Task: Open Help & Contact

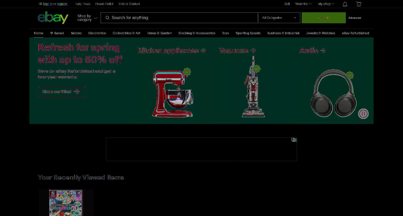Action: point(129,4)
